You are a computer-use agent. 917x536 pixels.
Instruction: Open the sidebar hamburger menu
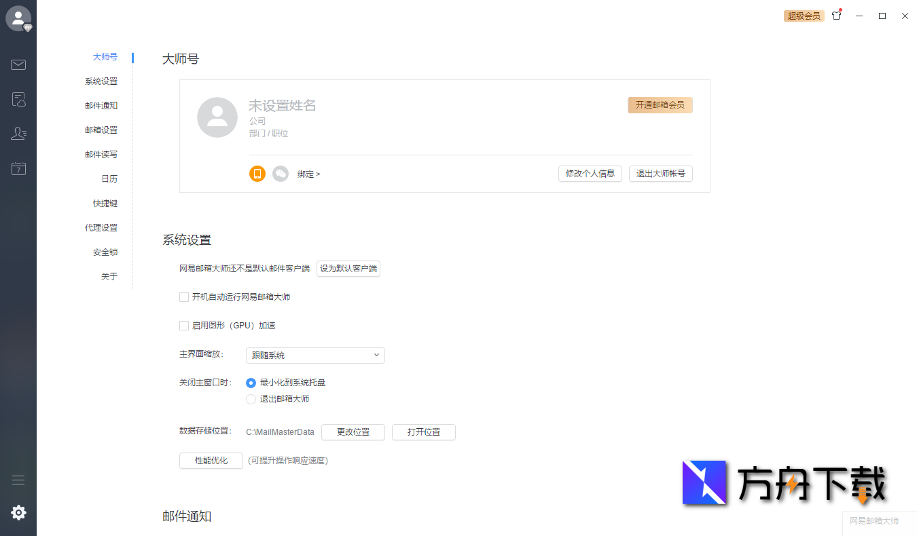pyautogui.click(x=18, y=479)
